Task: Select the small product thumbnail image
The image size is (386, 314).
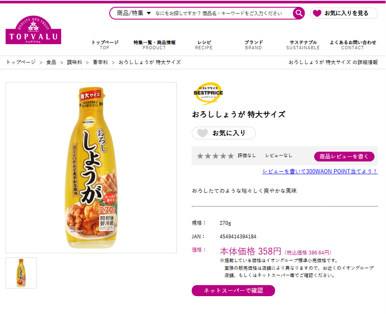Action: [x=21, y=273]
